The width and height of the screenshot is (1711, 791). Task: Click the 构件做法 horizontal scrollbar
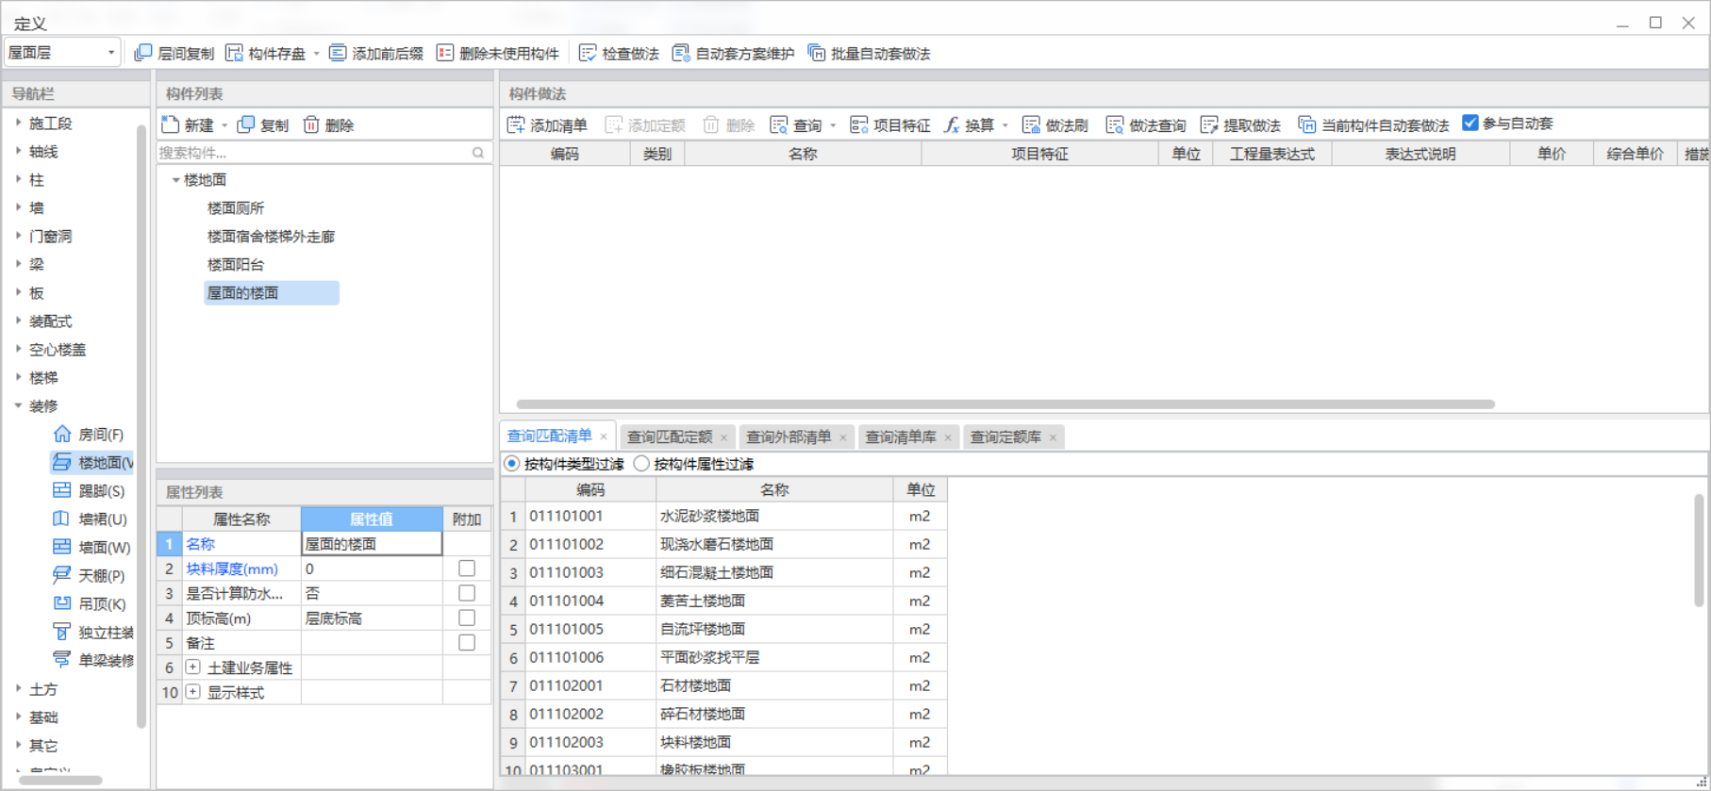click(x=1005, y=404)
